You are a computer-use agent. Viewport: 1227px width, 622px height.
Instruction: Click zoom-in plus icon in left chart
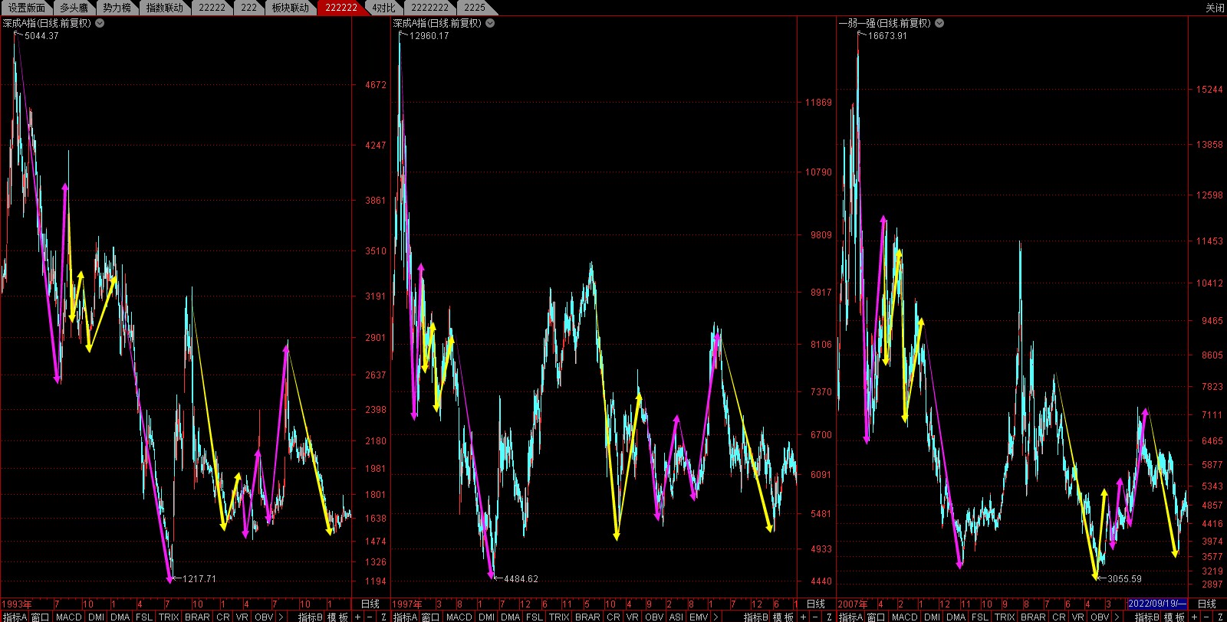[x=357, y=617]
